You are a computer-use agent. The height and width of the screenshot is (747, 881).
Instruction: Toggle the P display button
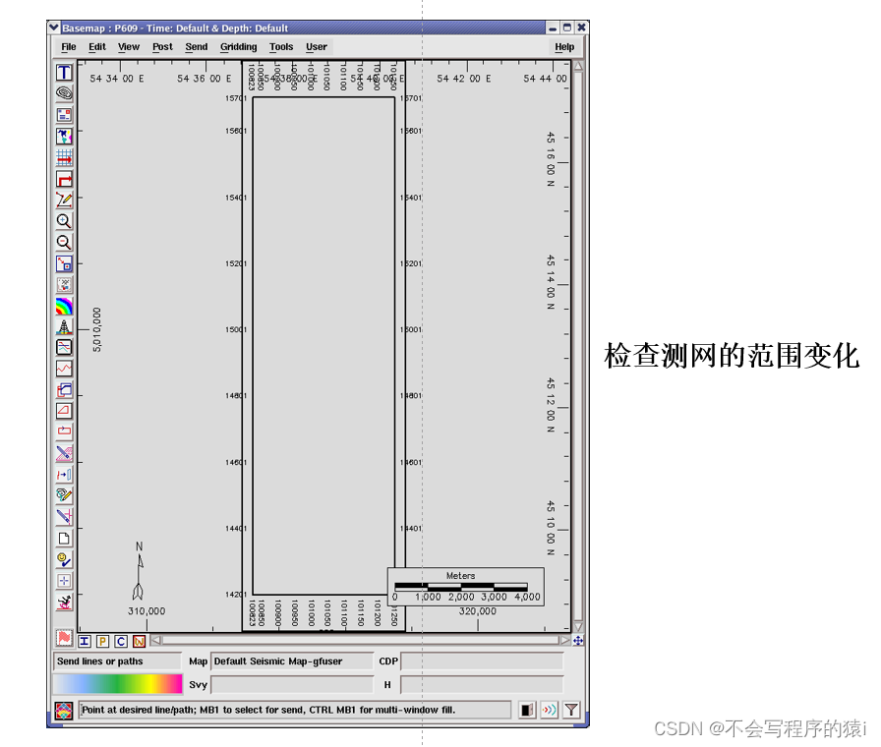click(x=102, y=640)
